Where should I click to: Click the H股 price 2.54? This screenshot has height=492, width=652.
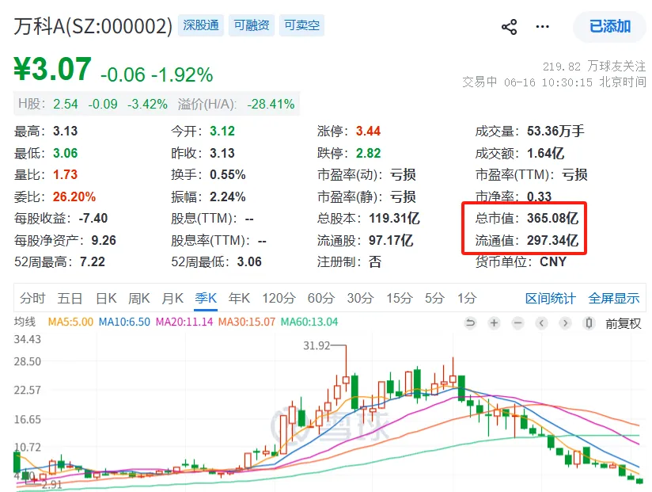(x=66, y=104)
